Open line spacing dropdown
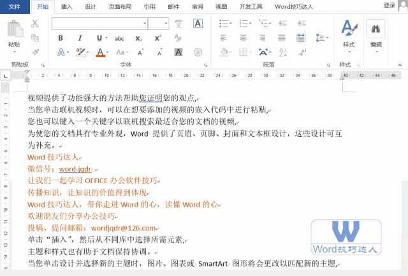The height and width of the screenshot is (276, 408). tap(327, 38)
